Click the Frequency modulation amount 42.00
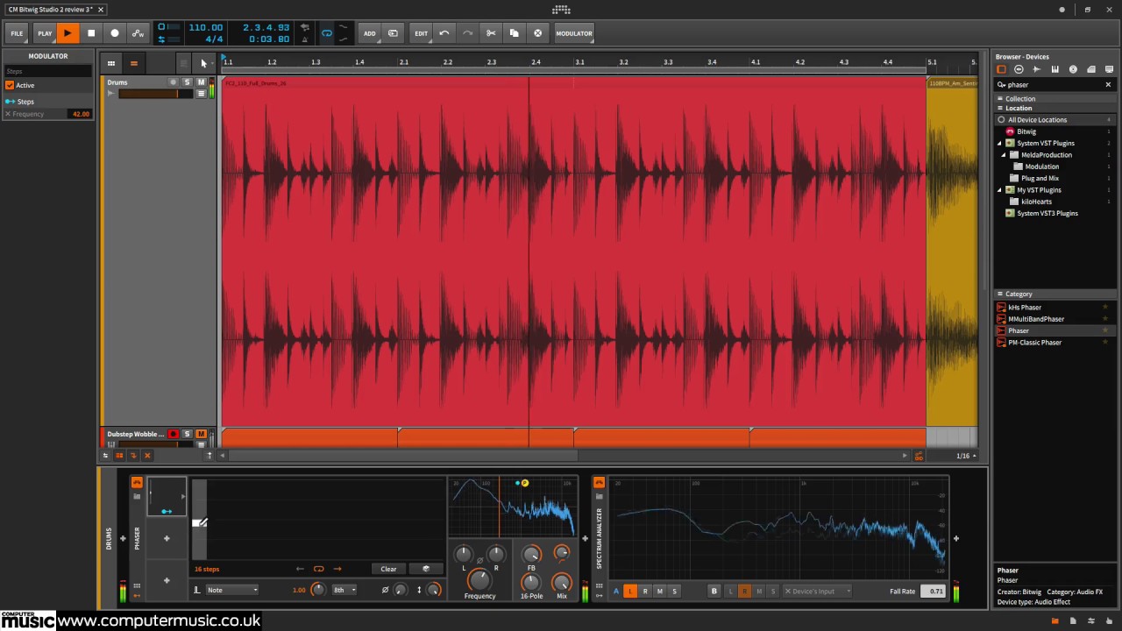The width and height of the screenshot is (1122, 631). tap(81, 114)
